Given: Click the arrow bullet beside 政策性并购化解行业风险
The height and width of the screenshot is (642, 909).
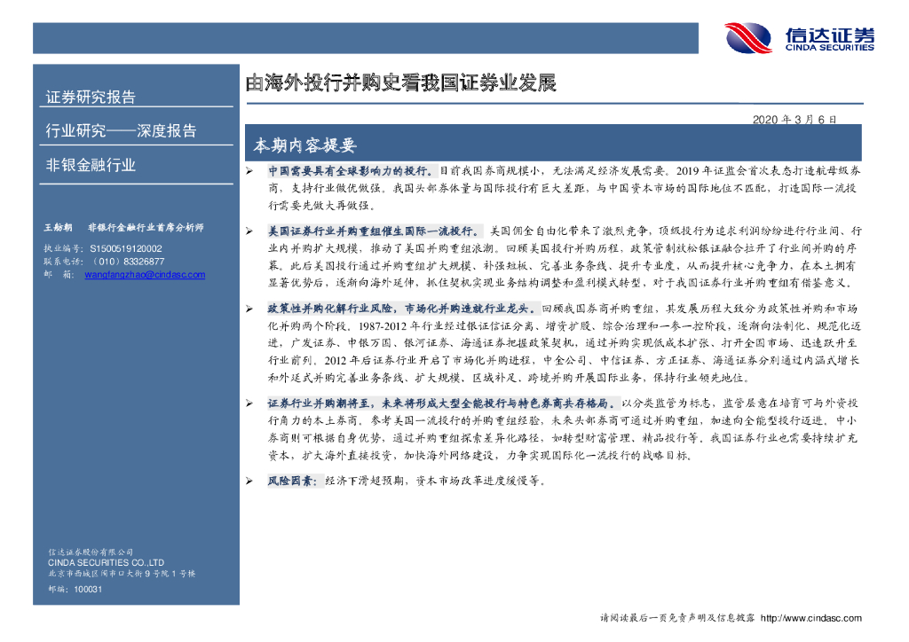Looking at the screenshot, I should coord(249,309).
